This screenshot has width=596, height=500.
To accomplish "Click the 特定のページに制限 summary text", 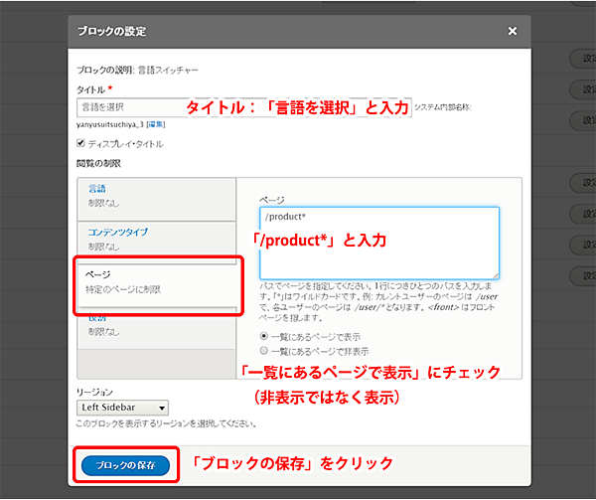I will (123, 289).
